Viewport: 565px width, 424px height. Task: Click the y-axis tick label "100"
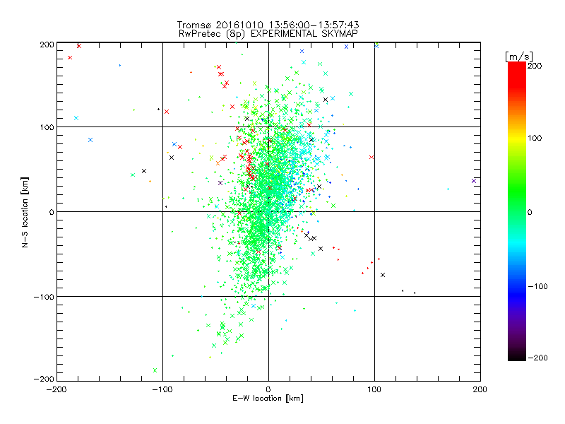(47, 127)
